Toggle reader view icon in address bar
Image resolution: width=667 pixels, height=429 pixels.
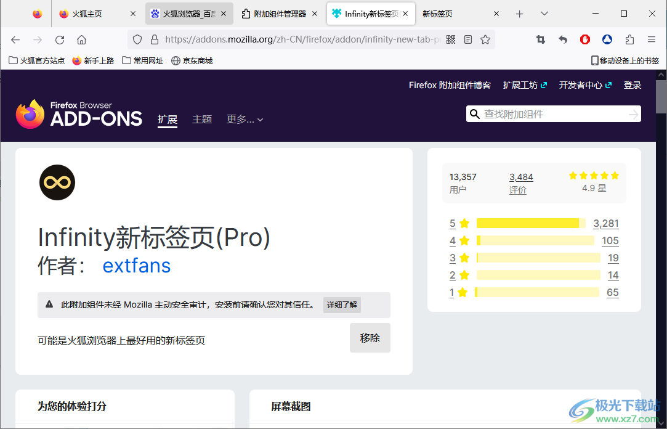[x=468, y=39]
